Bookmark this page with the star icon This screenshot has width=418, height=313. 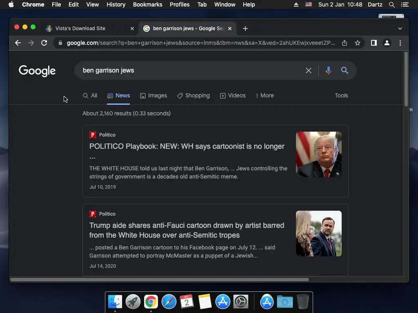tap(358, 43)
